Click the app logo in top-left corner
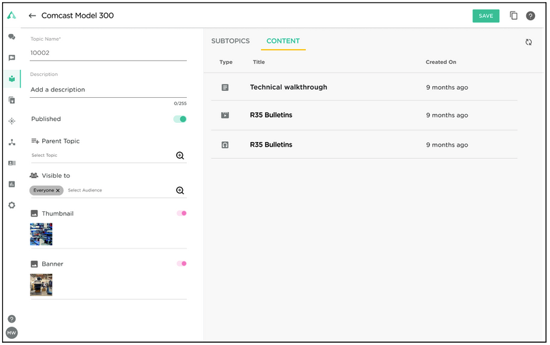Screen dimensions: 550x345 tap(12, 15)
